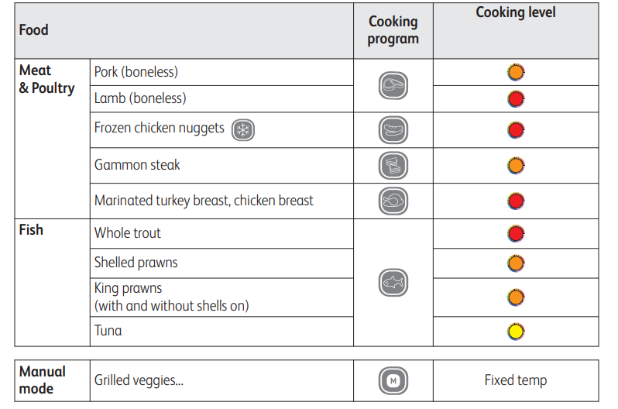
Task: Click the Marinated turkey breast row text
Action: coord(204,201)
